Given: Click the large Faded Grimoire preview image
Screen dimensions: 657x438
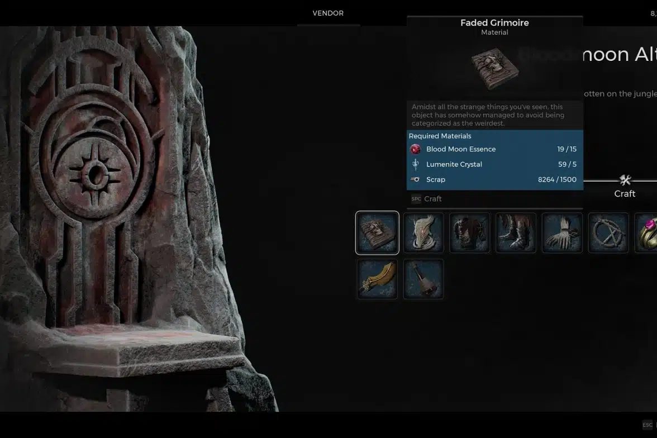Looking at the screenshot, I should pyautogui.click(x=495, y=68).
